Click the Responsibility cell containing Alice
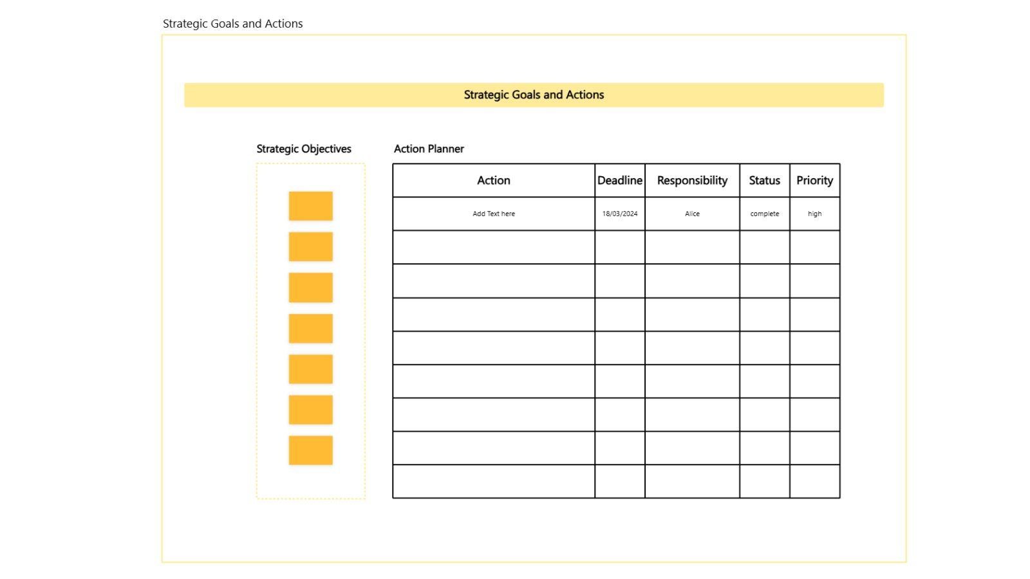This screenshot has width=1030, height=579. [x=692, y=213]
